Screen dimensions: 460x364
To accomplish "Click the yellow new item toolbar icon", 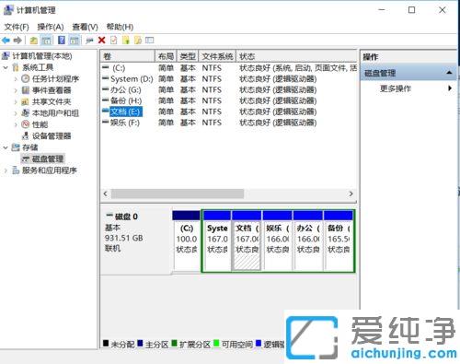I will point(126,41).
